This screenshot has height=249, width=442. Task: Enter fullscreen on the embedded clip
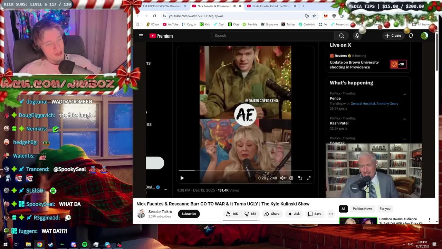pyautogui.click(x=308, y=178)
